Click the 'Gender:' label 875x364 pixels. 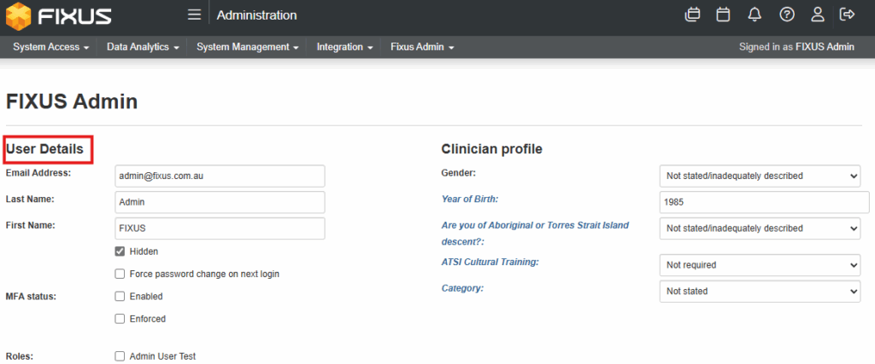[458, 172]
